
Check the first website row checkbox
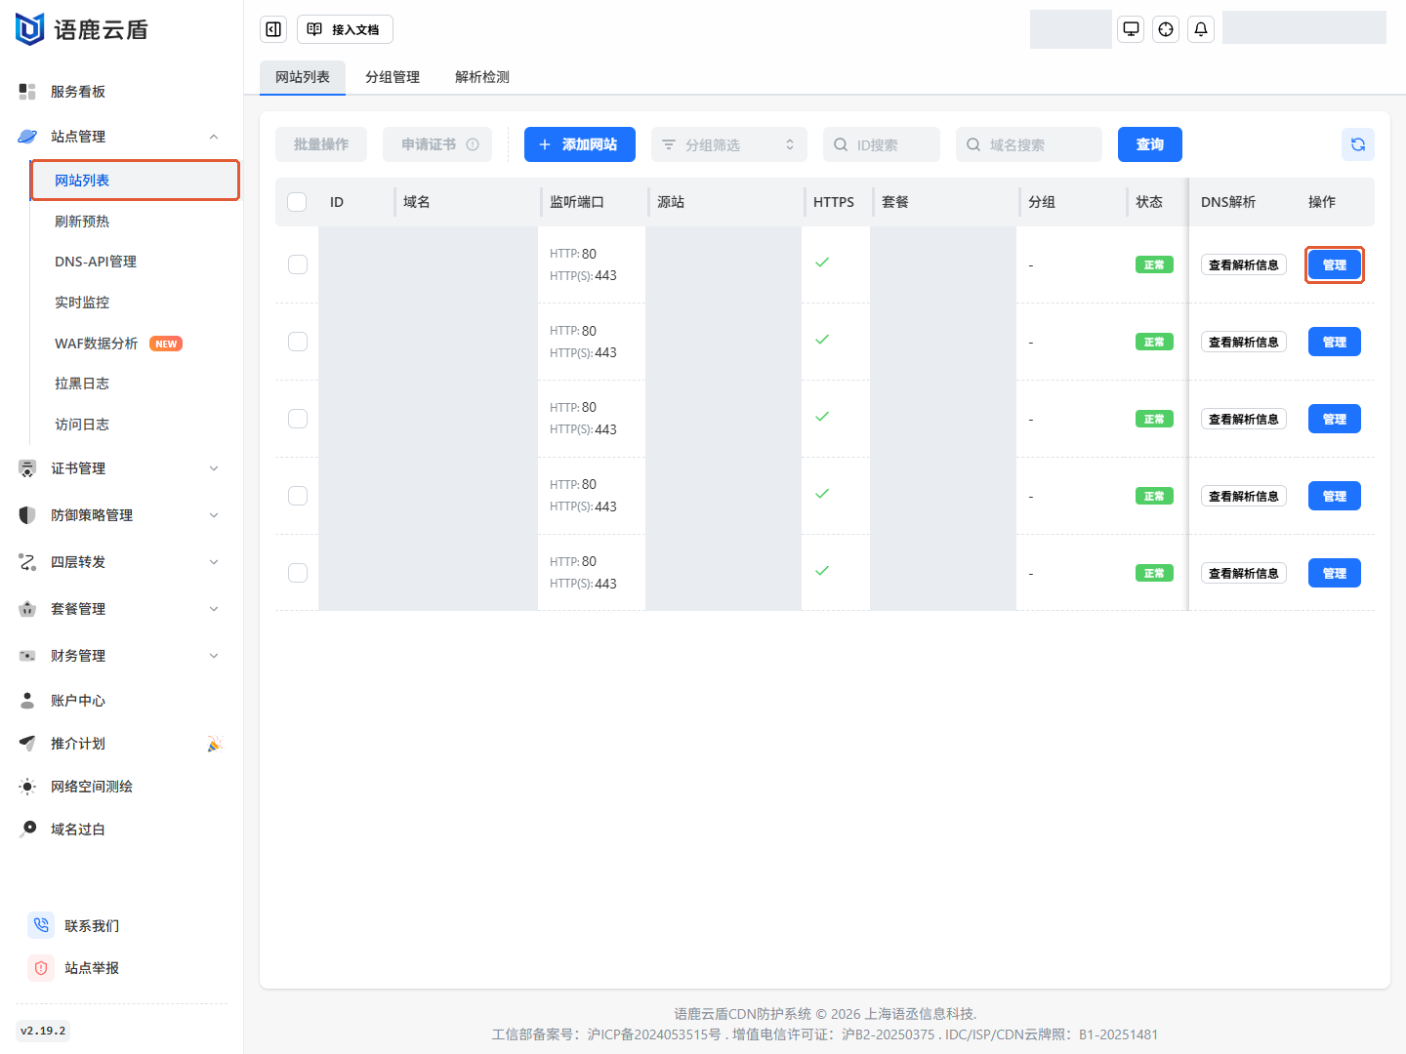tap(298, 264)
